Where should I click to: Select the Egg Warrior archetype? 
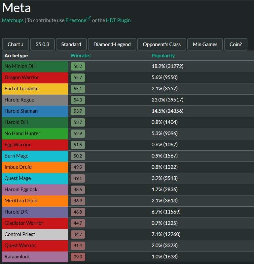click(x=35, y=145)
